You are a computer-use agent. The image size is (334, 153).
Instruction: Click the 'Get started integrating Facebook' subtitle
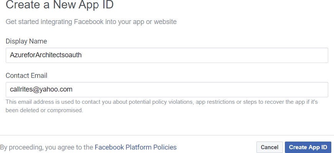tap(91, 22)
